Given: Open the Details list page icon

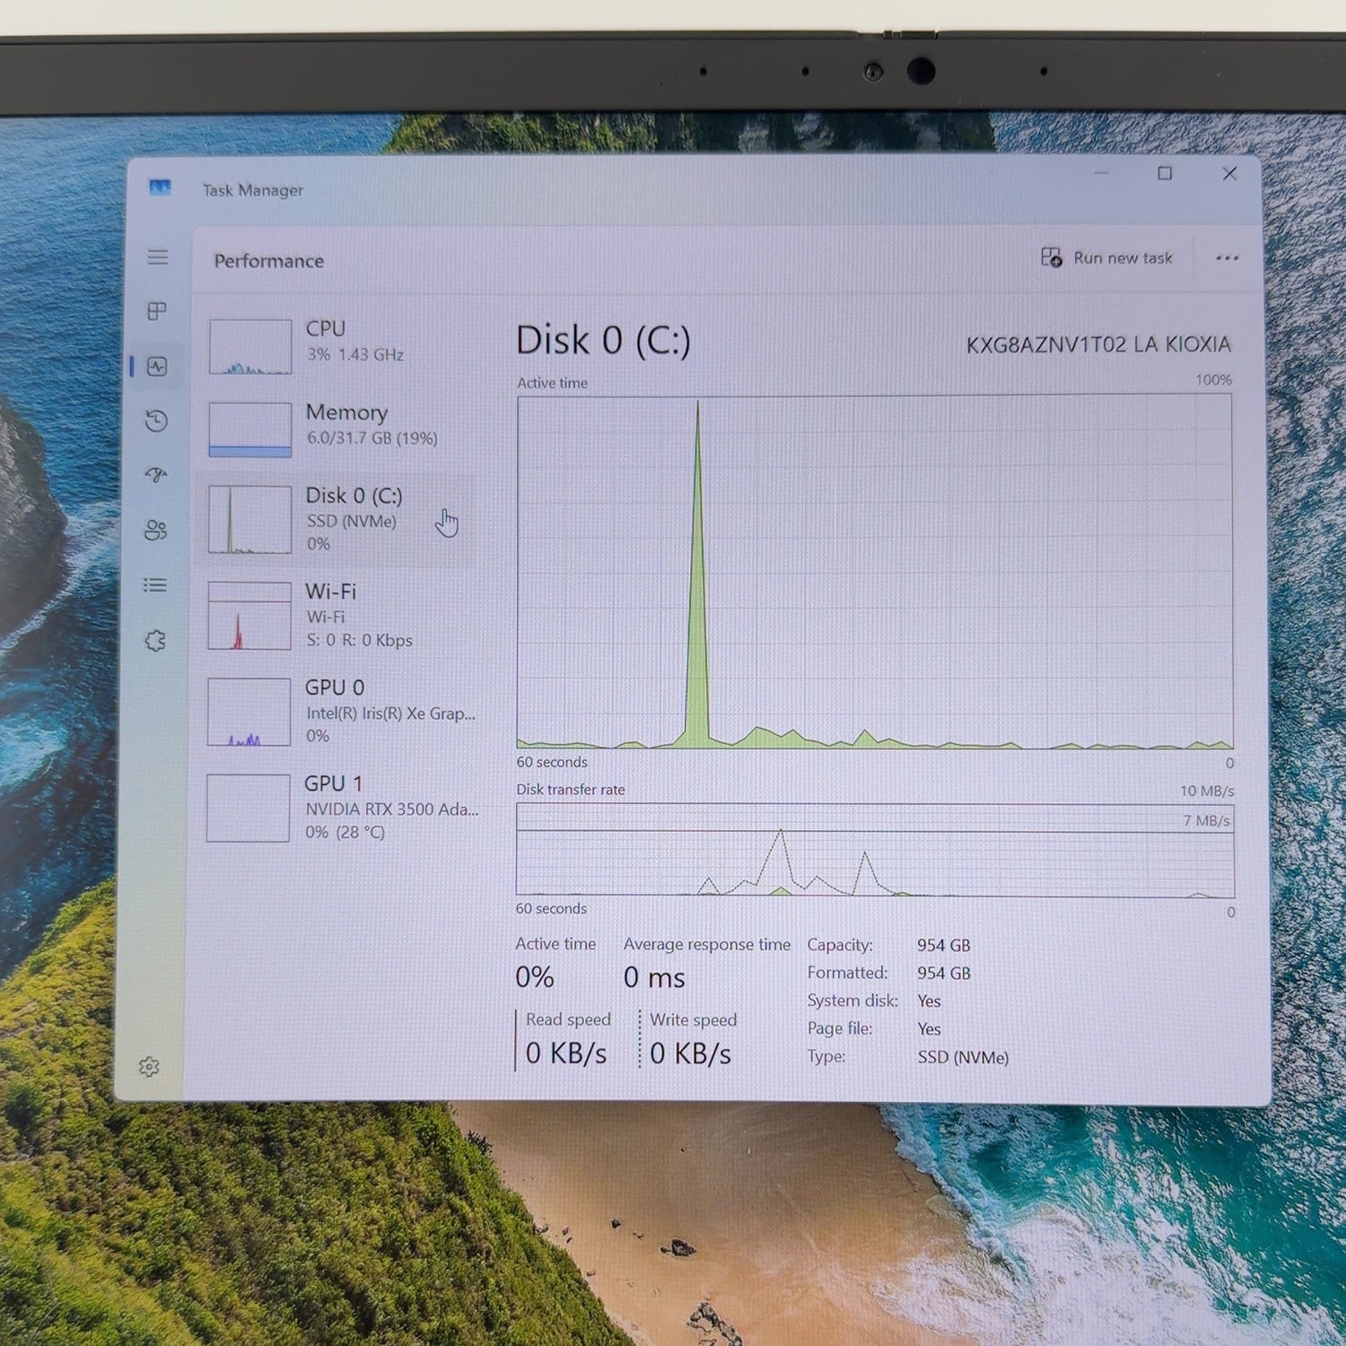Looking at the screenshot, I should coord(155,585).
